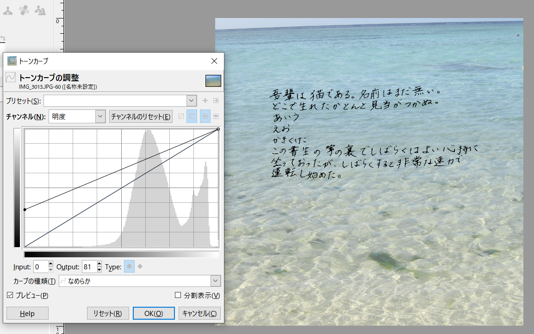The width and height of the screenshot is (534, 334).
Task: Switch the histogram to linear scale icon
Action: pos(205,116)
